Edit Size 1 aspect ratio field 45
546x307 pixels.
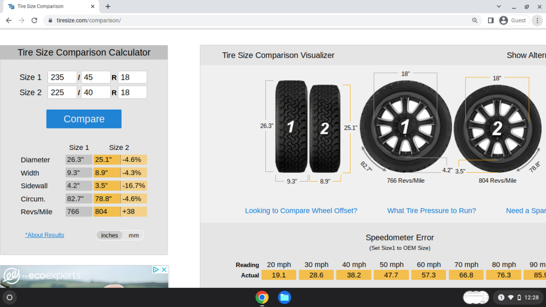tap(96, 77)
